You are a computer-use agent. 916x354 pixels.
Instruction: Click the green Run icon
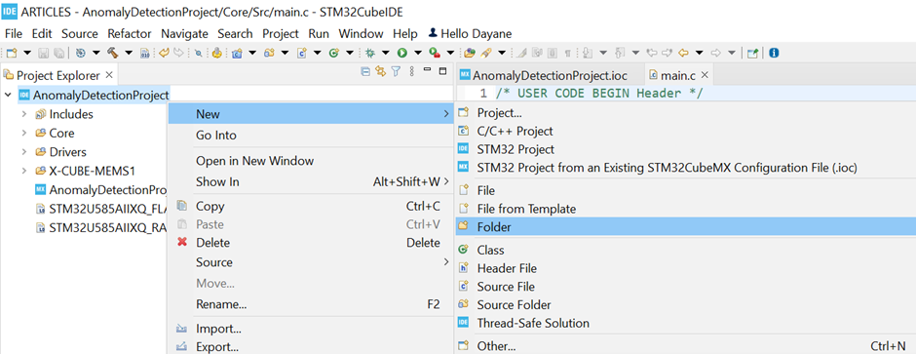tap(401, 53)
